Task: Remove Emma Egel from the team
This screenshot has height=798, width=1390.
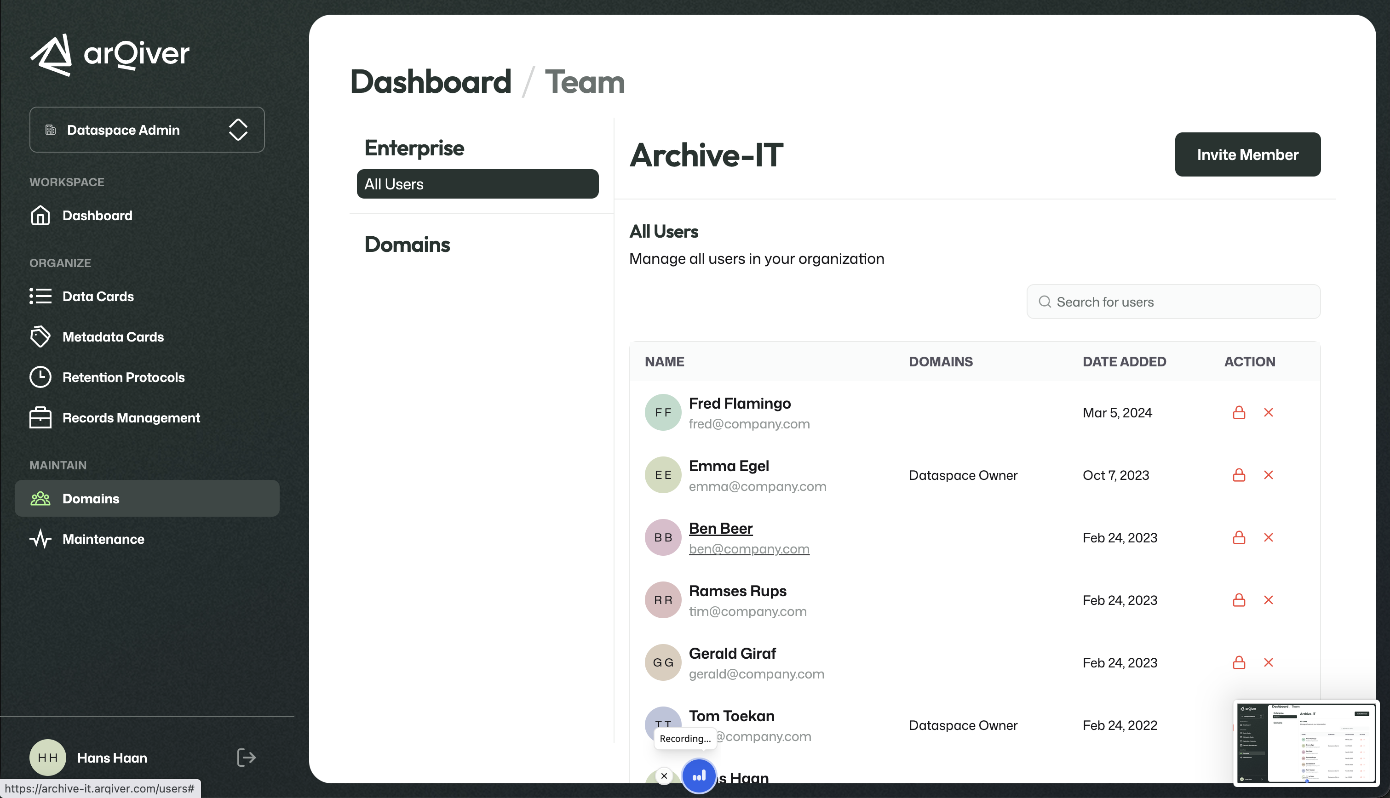Action: 1268,475
